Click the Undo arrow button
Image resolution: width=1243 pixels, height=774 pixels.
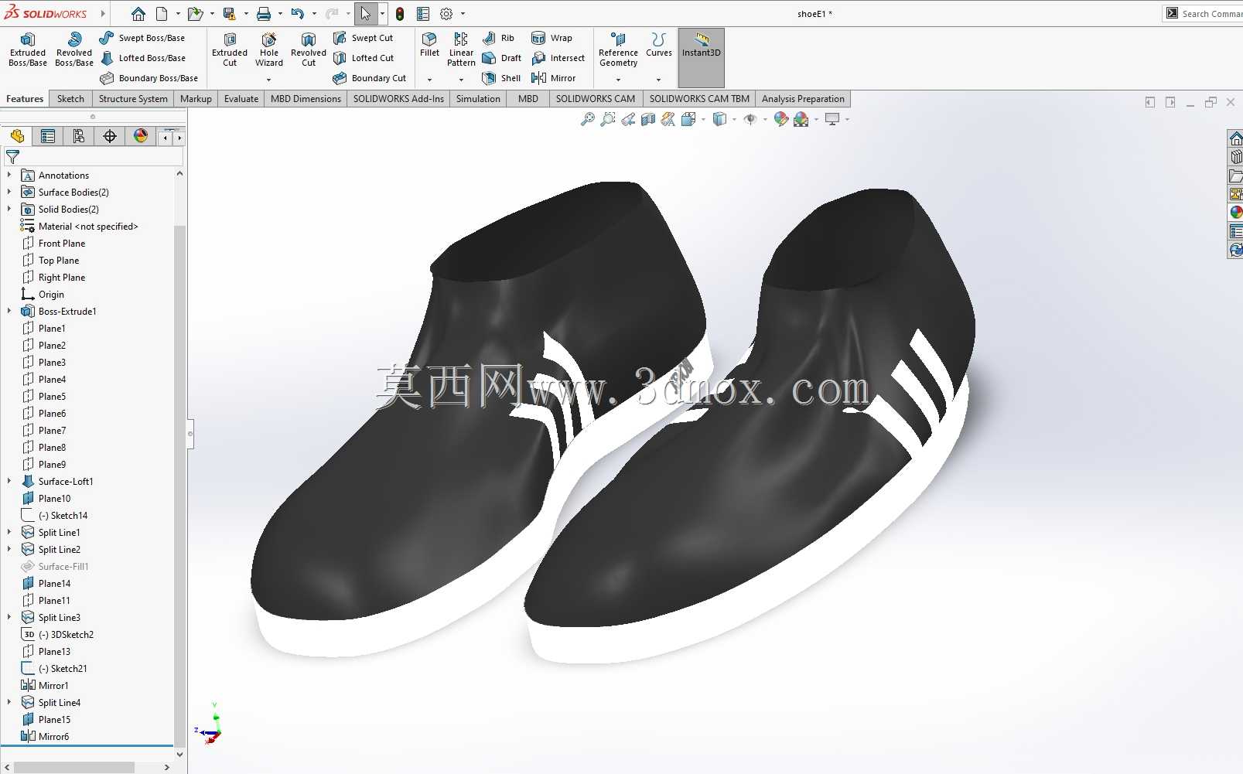[x=297, y=14]
